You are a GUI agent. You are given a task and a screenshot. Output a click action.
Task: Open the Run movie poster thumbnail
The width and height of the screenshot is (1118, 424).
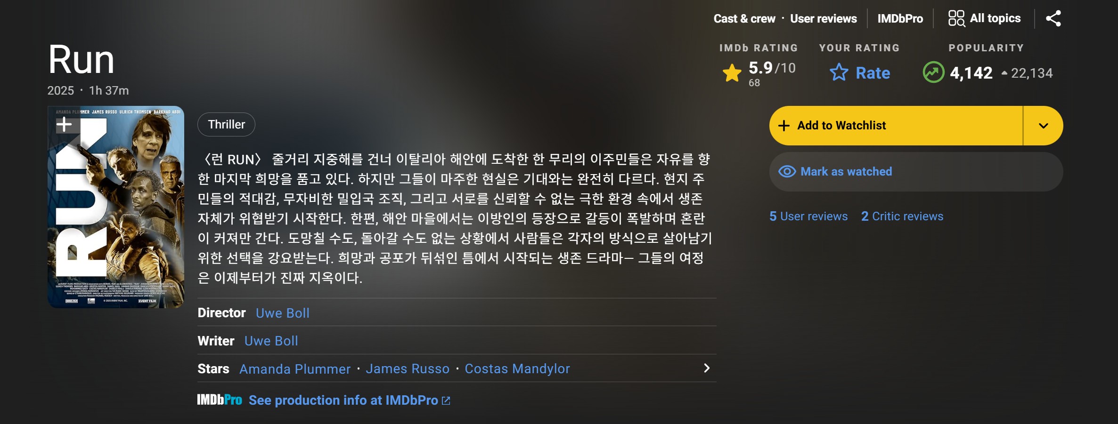116,207
